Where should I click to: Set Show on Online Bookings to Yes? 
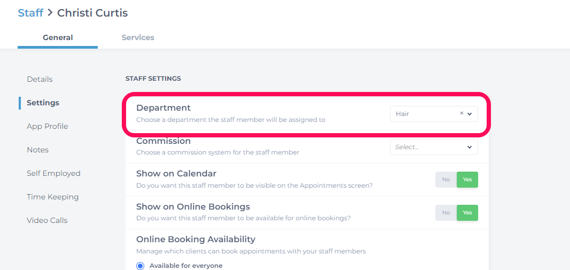tap(467, 212)
